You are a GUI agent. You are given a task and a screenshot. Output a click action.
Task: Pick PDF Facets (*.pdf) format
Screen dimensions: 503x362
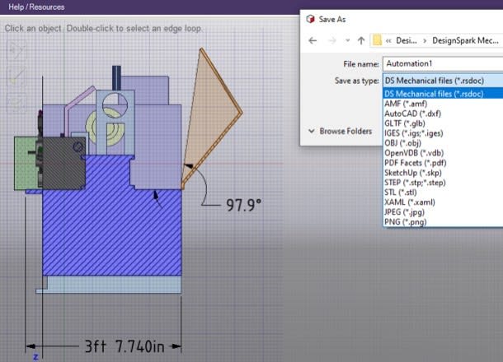(443, 163)
